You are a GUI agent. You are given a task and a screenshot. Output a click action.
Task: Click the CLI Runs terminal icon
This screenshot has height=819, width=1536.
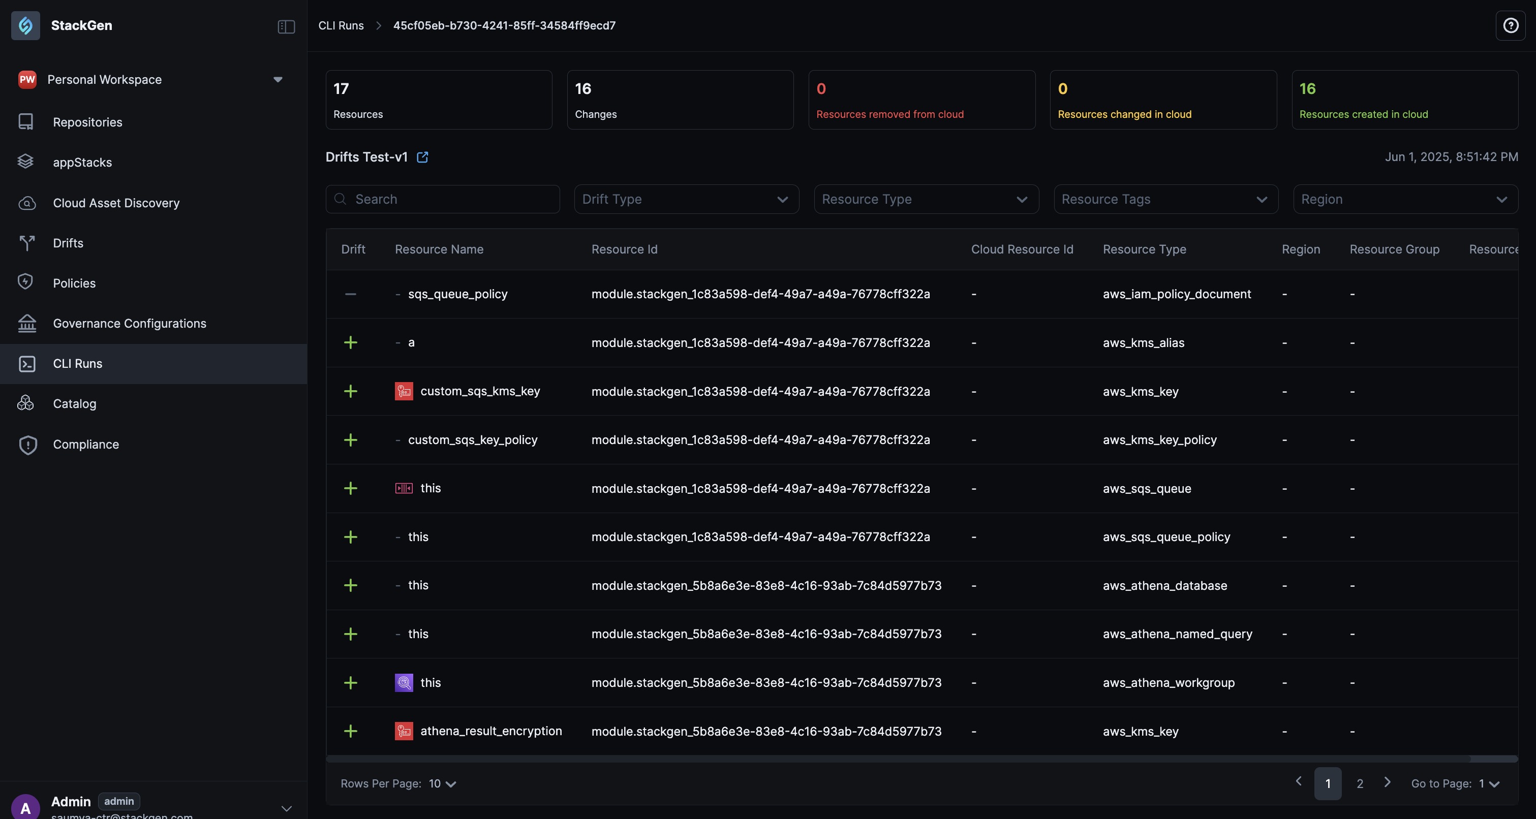click(27, 364)
